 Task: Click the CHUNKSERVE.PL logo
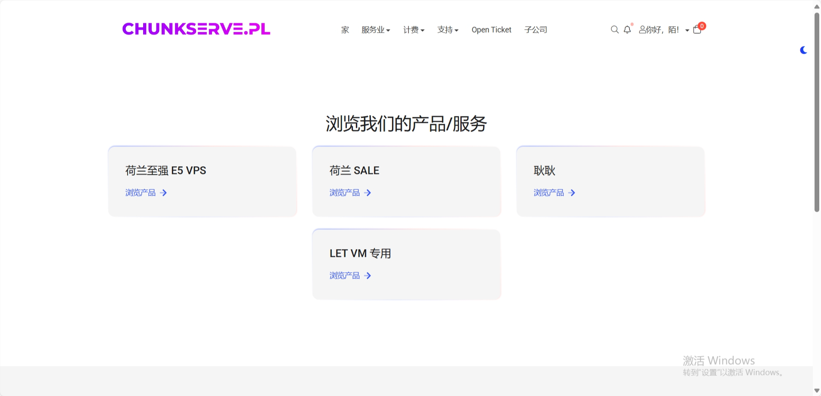(196, 29)
